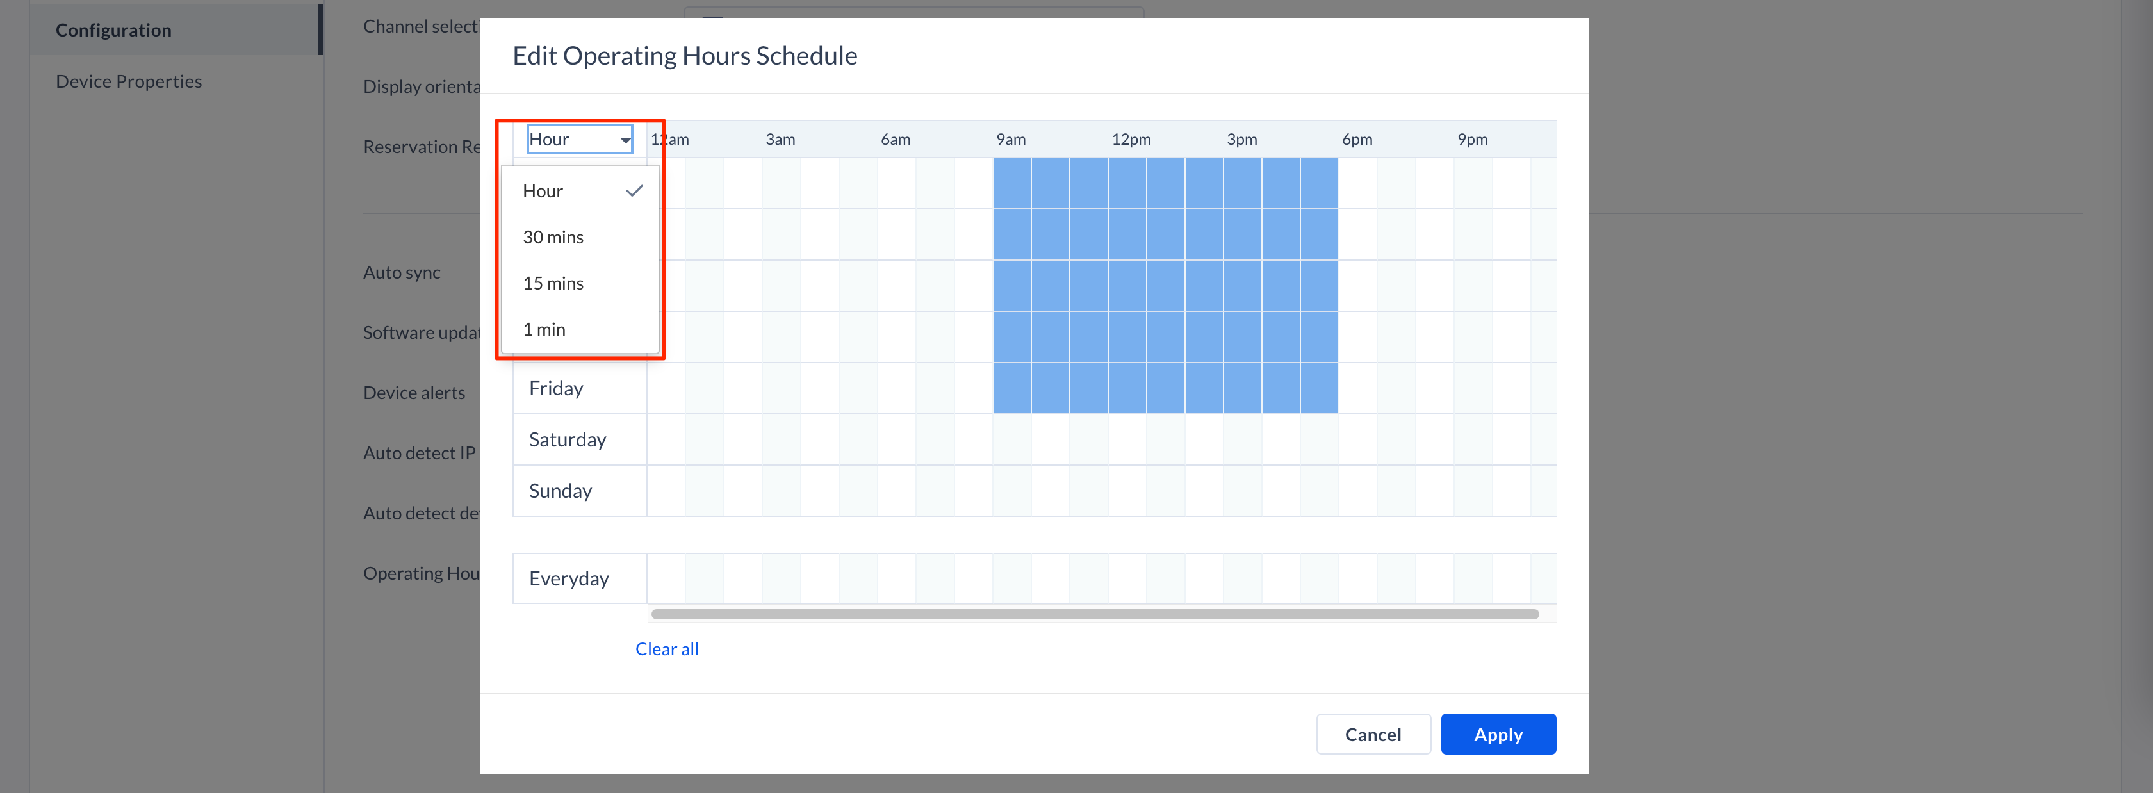This screenshot has height=793, width=2153.
Task: Open the Hour interval dropdown arrow
Action: point(625,140)
